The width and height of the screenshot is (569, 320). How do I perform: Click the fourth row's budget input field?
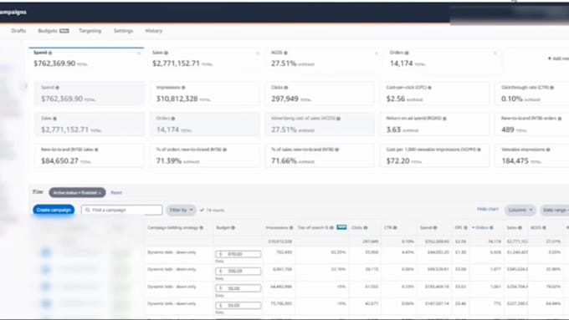click(238, 306)
